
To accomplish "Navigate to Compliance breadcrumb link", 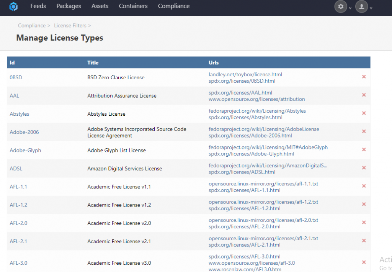I will click(x=32, y=26).
